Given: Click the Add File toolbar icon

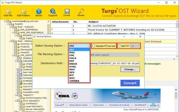Looking at the screenshot, I should point(8,11).
